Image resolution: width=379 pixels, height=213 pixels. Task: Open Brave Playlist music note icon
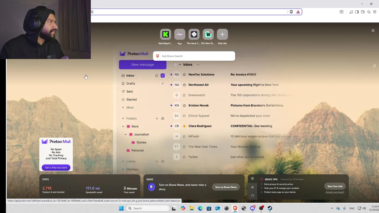(351, 12)
